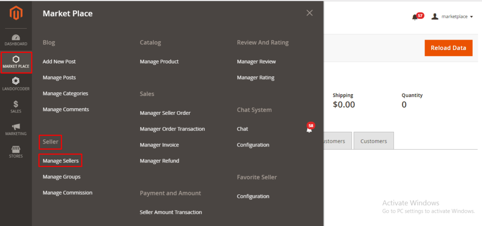Close the Market Place menu panel

click(310, 13)
